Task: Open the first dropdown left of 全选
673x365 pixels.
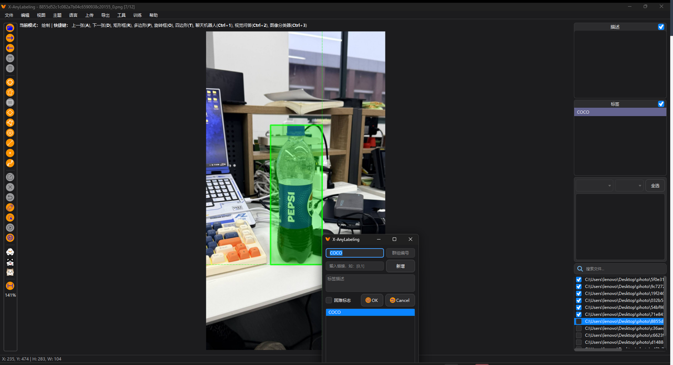Action: (x=594, y=185)
